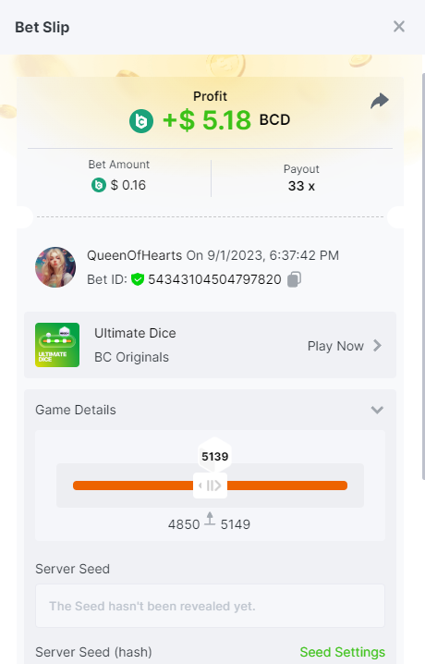Click the Server Seed field
The image size is (425, 664).
(x=210, y=606)
